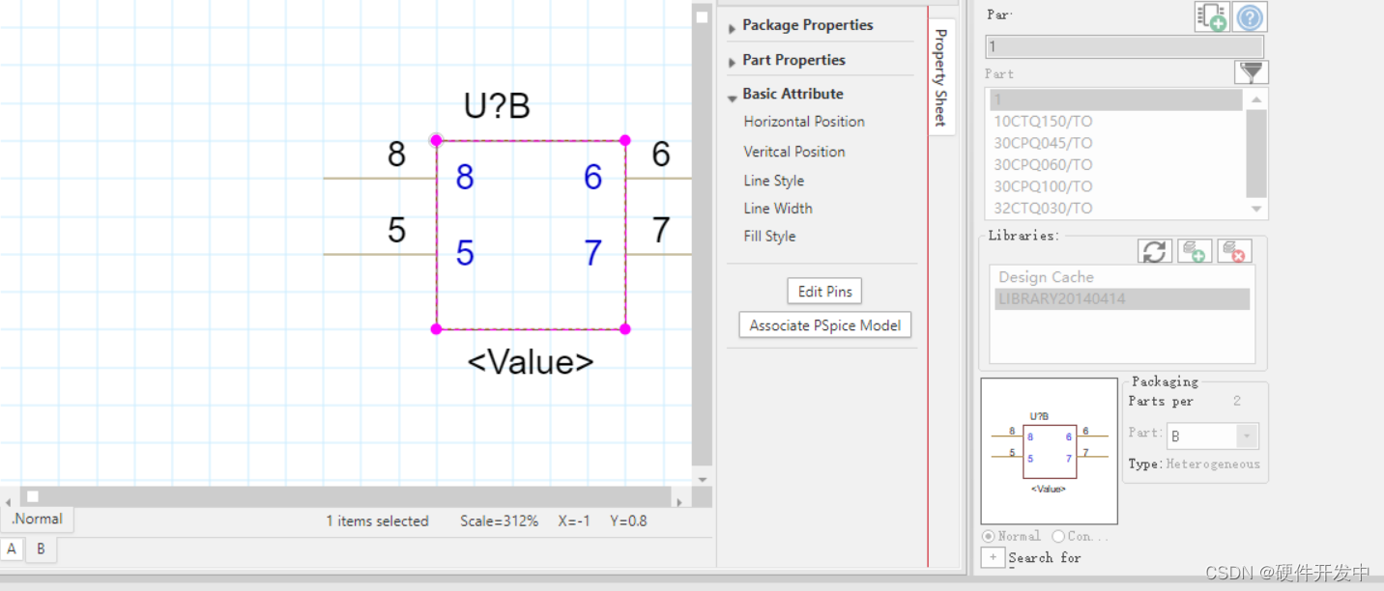Click the Remove Library icon with red X
Image resolution: width=1384 pixels, height=591 pixels.
coord(1233,251)
